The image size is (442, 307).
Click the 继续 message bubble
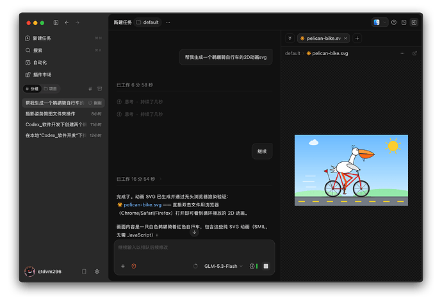262,151
